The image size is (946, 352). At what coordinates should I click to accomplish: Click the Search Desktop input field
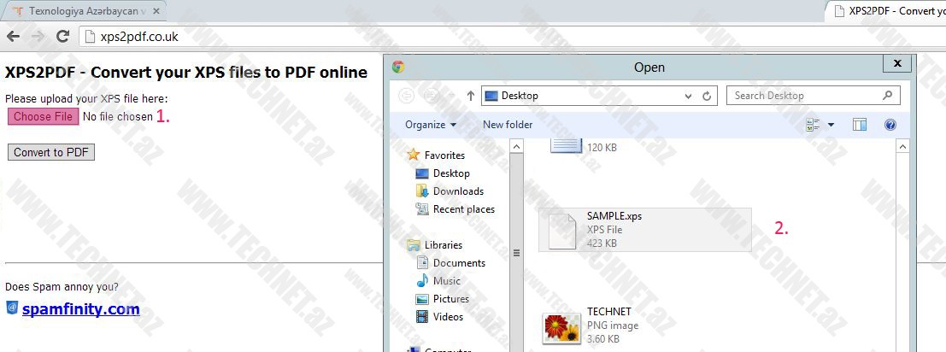click(805, 96)
